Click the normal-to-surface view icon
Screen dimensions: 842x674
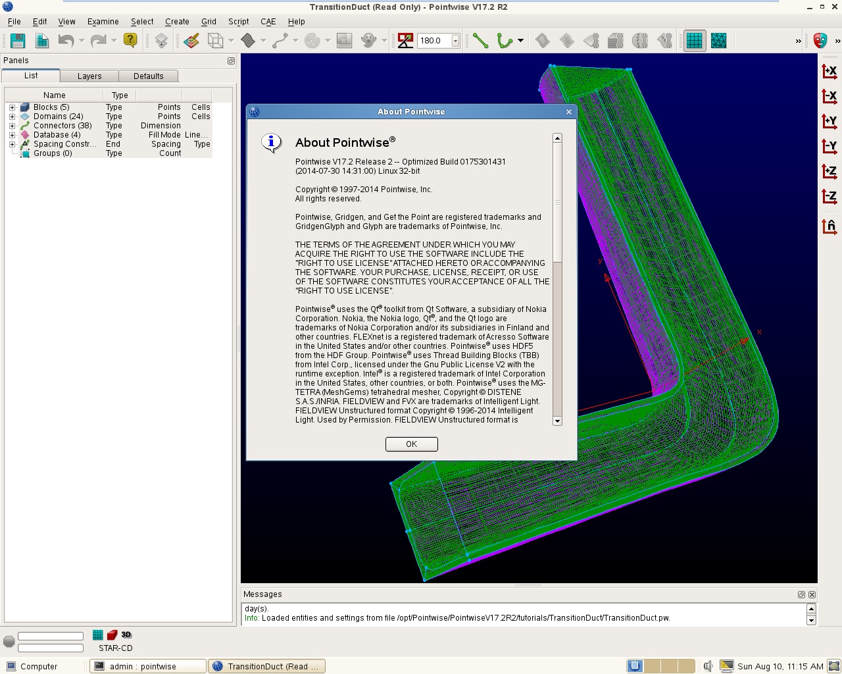(830, 226)
